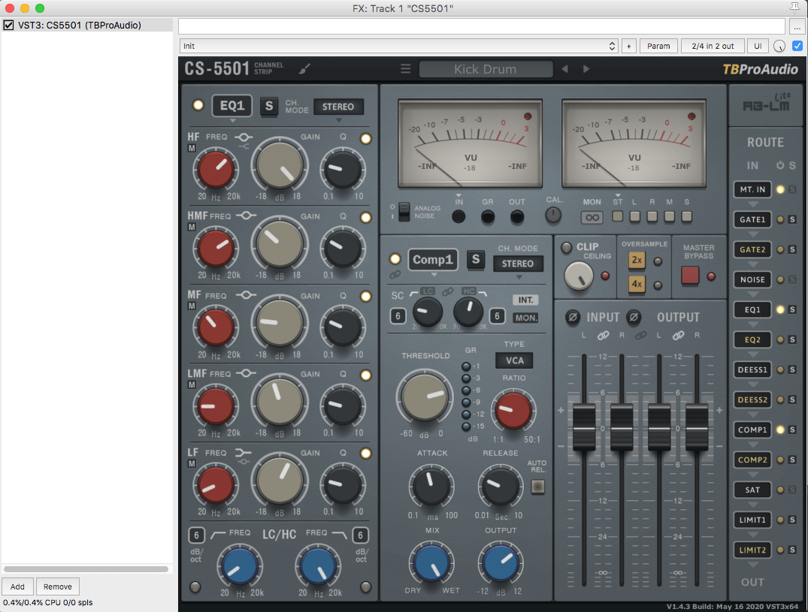Open the compressor TYPE VCA dropdown
808x612 pixels.
tap(515, 360)
